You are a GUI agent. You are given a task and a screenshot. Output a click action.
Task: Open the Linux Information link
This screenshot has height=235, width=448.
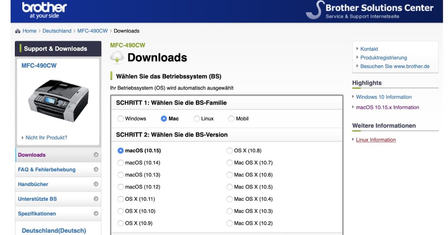pos(376,140)
